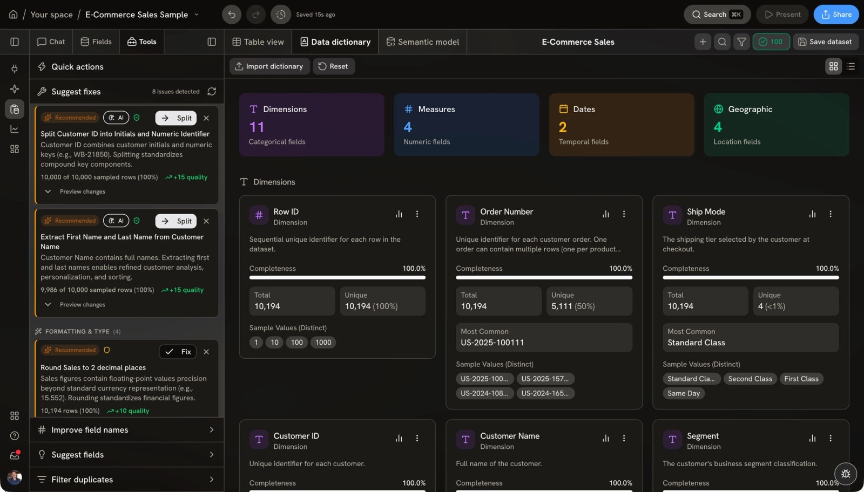Collapse the Quick actions header
Screen dimensions: 864x492
[x=126, y=67]
